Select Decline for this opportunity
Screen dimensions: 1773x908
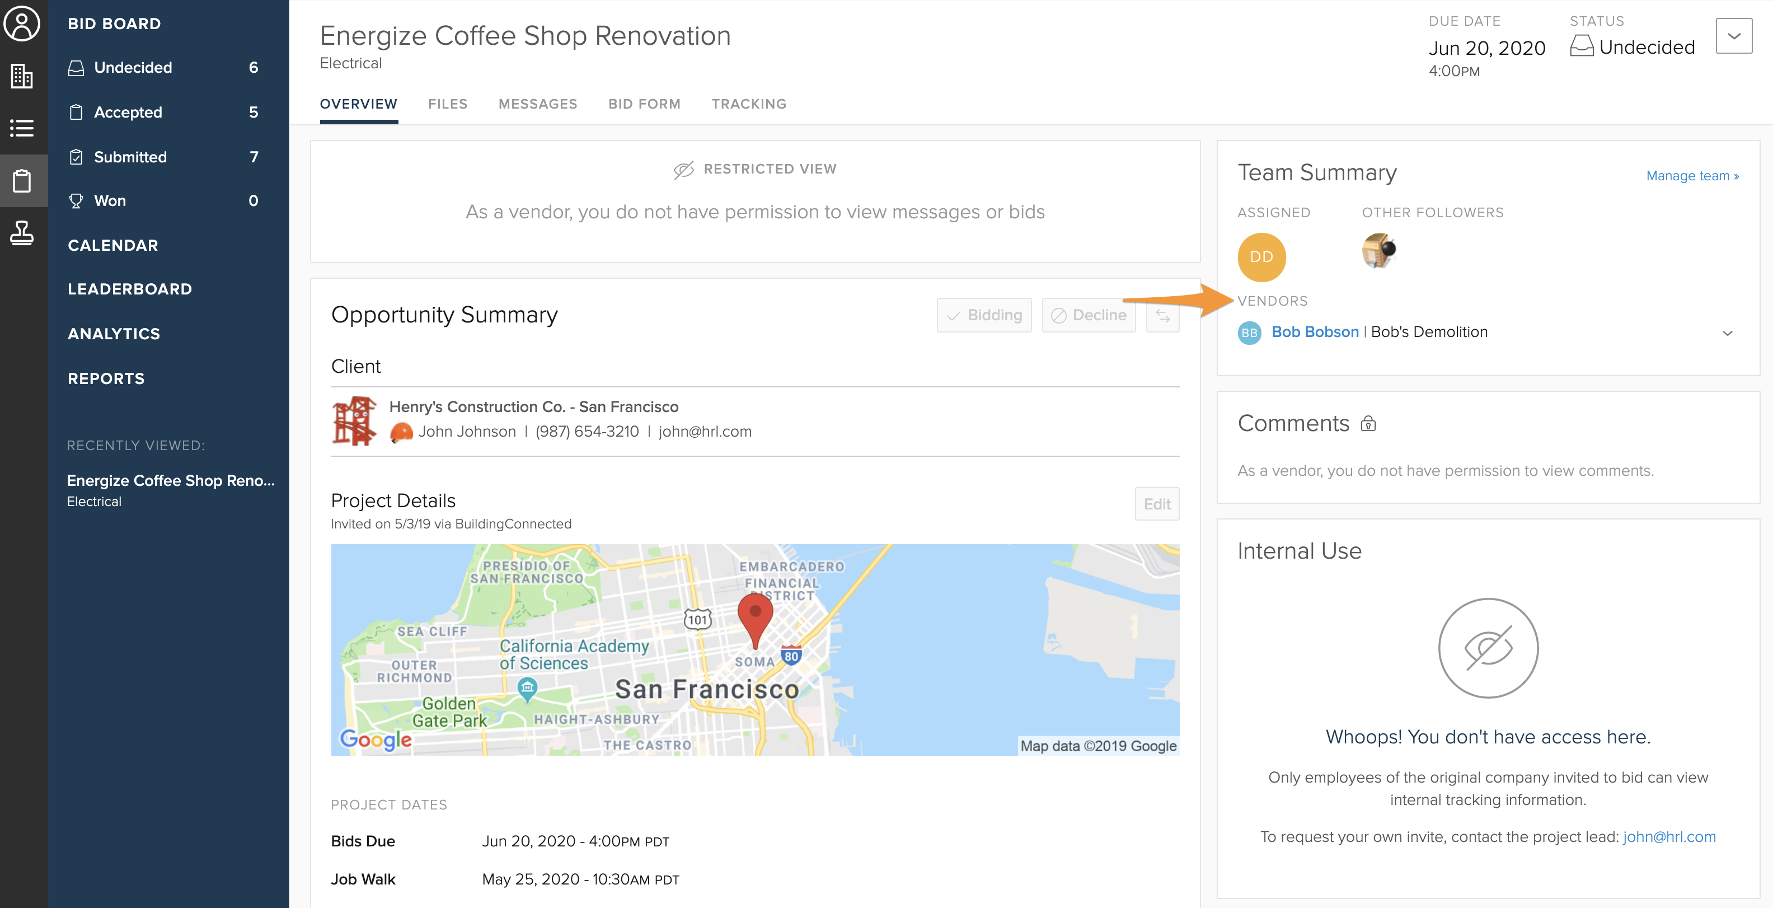click(1088, 315)
